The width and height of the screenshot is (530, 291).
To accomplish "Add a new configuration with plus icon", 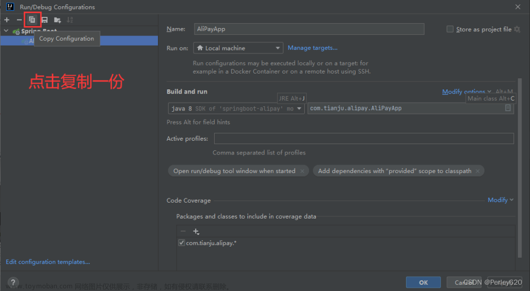I will tap(7, 20).
